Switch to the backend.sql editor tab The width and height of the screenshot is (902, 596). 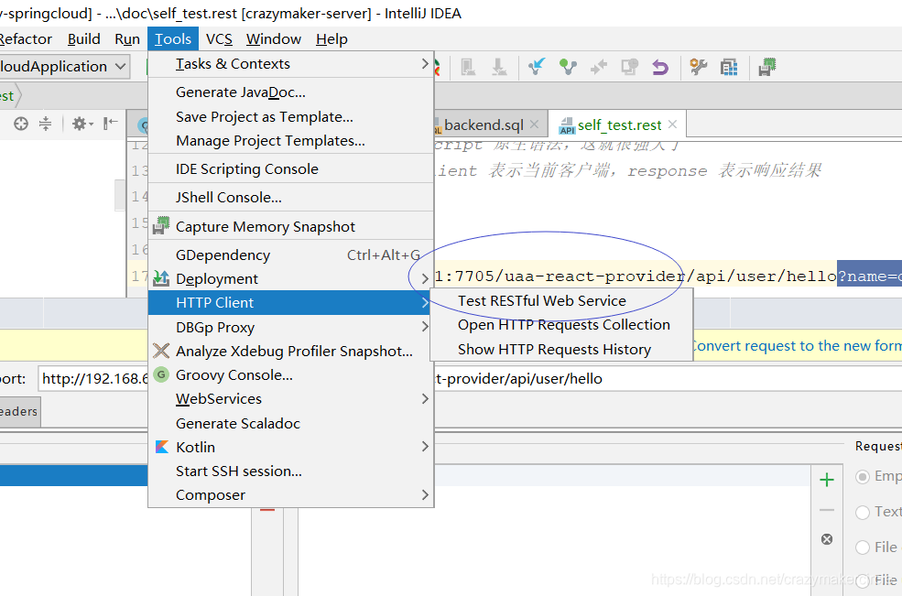tap(484, 125)
